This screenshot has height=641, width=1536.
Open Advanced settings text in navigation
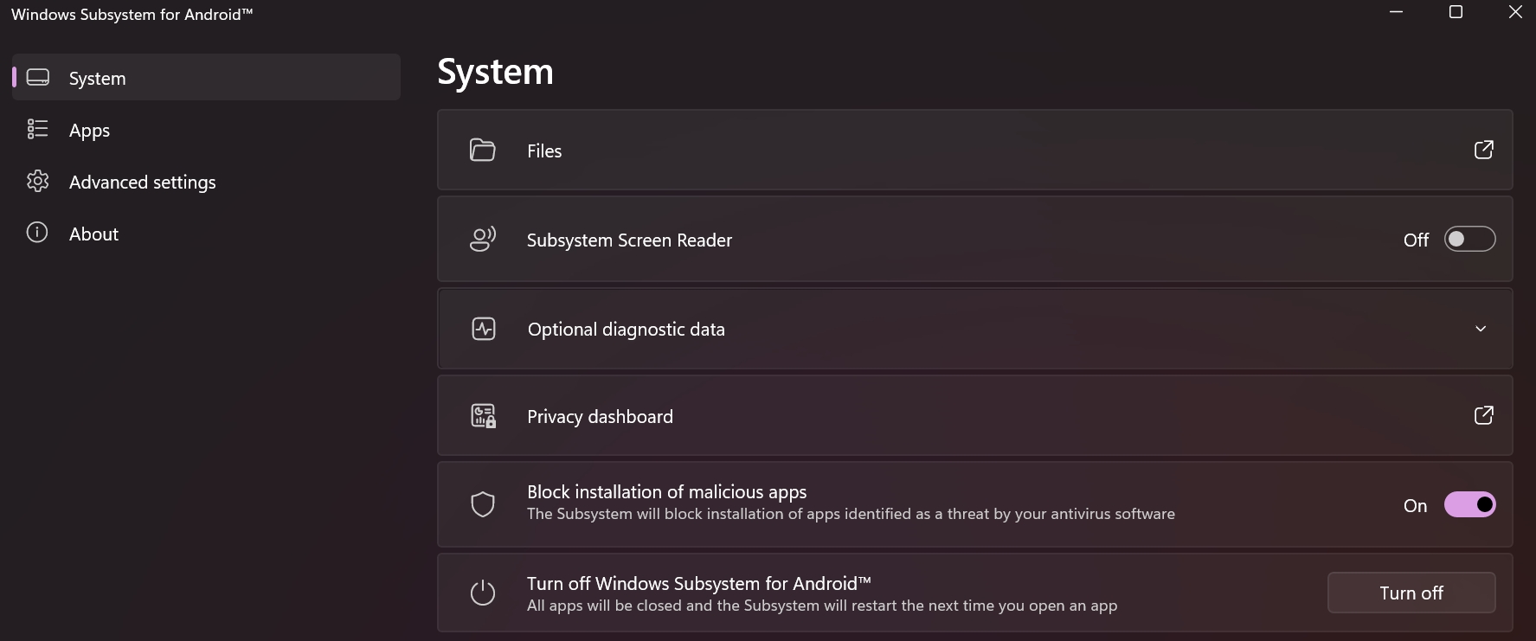click(143, 183)
